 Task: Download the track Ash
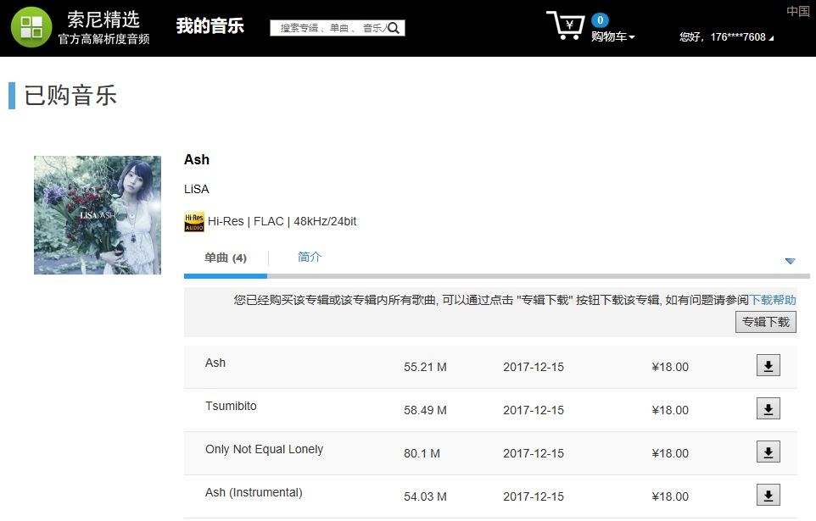[x=768, y=365]
